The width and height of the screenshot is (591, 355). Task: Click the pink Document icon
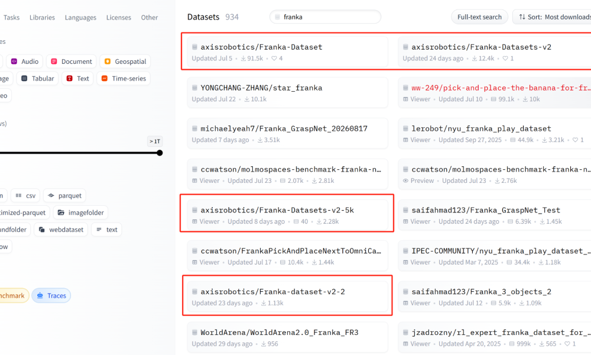point(54,62)
